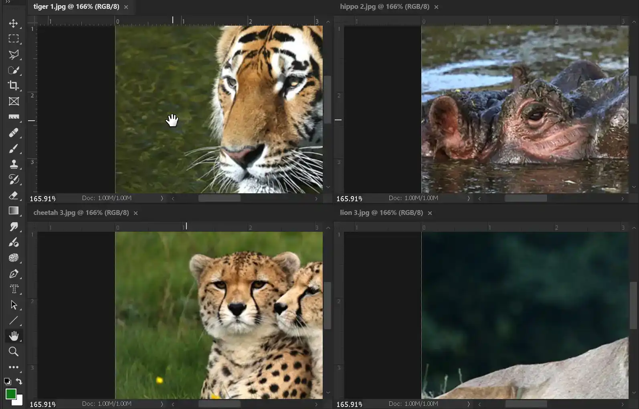Switch to the cheetah 3.jpg tab
Viewport: 639px width, 409px height.
point(81,213)
